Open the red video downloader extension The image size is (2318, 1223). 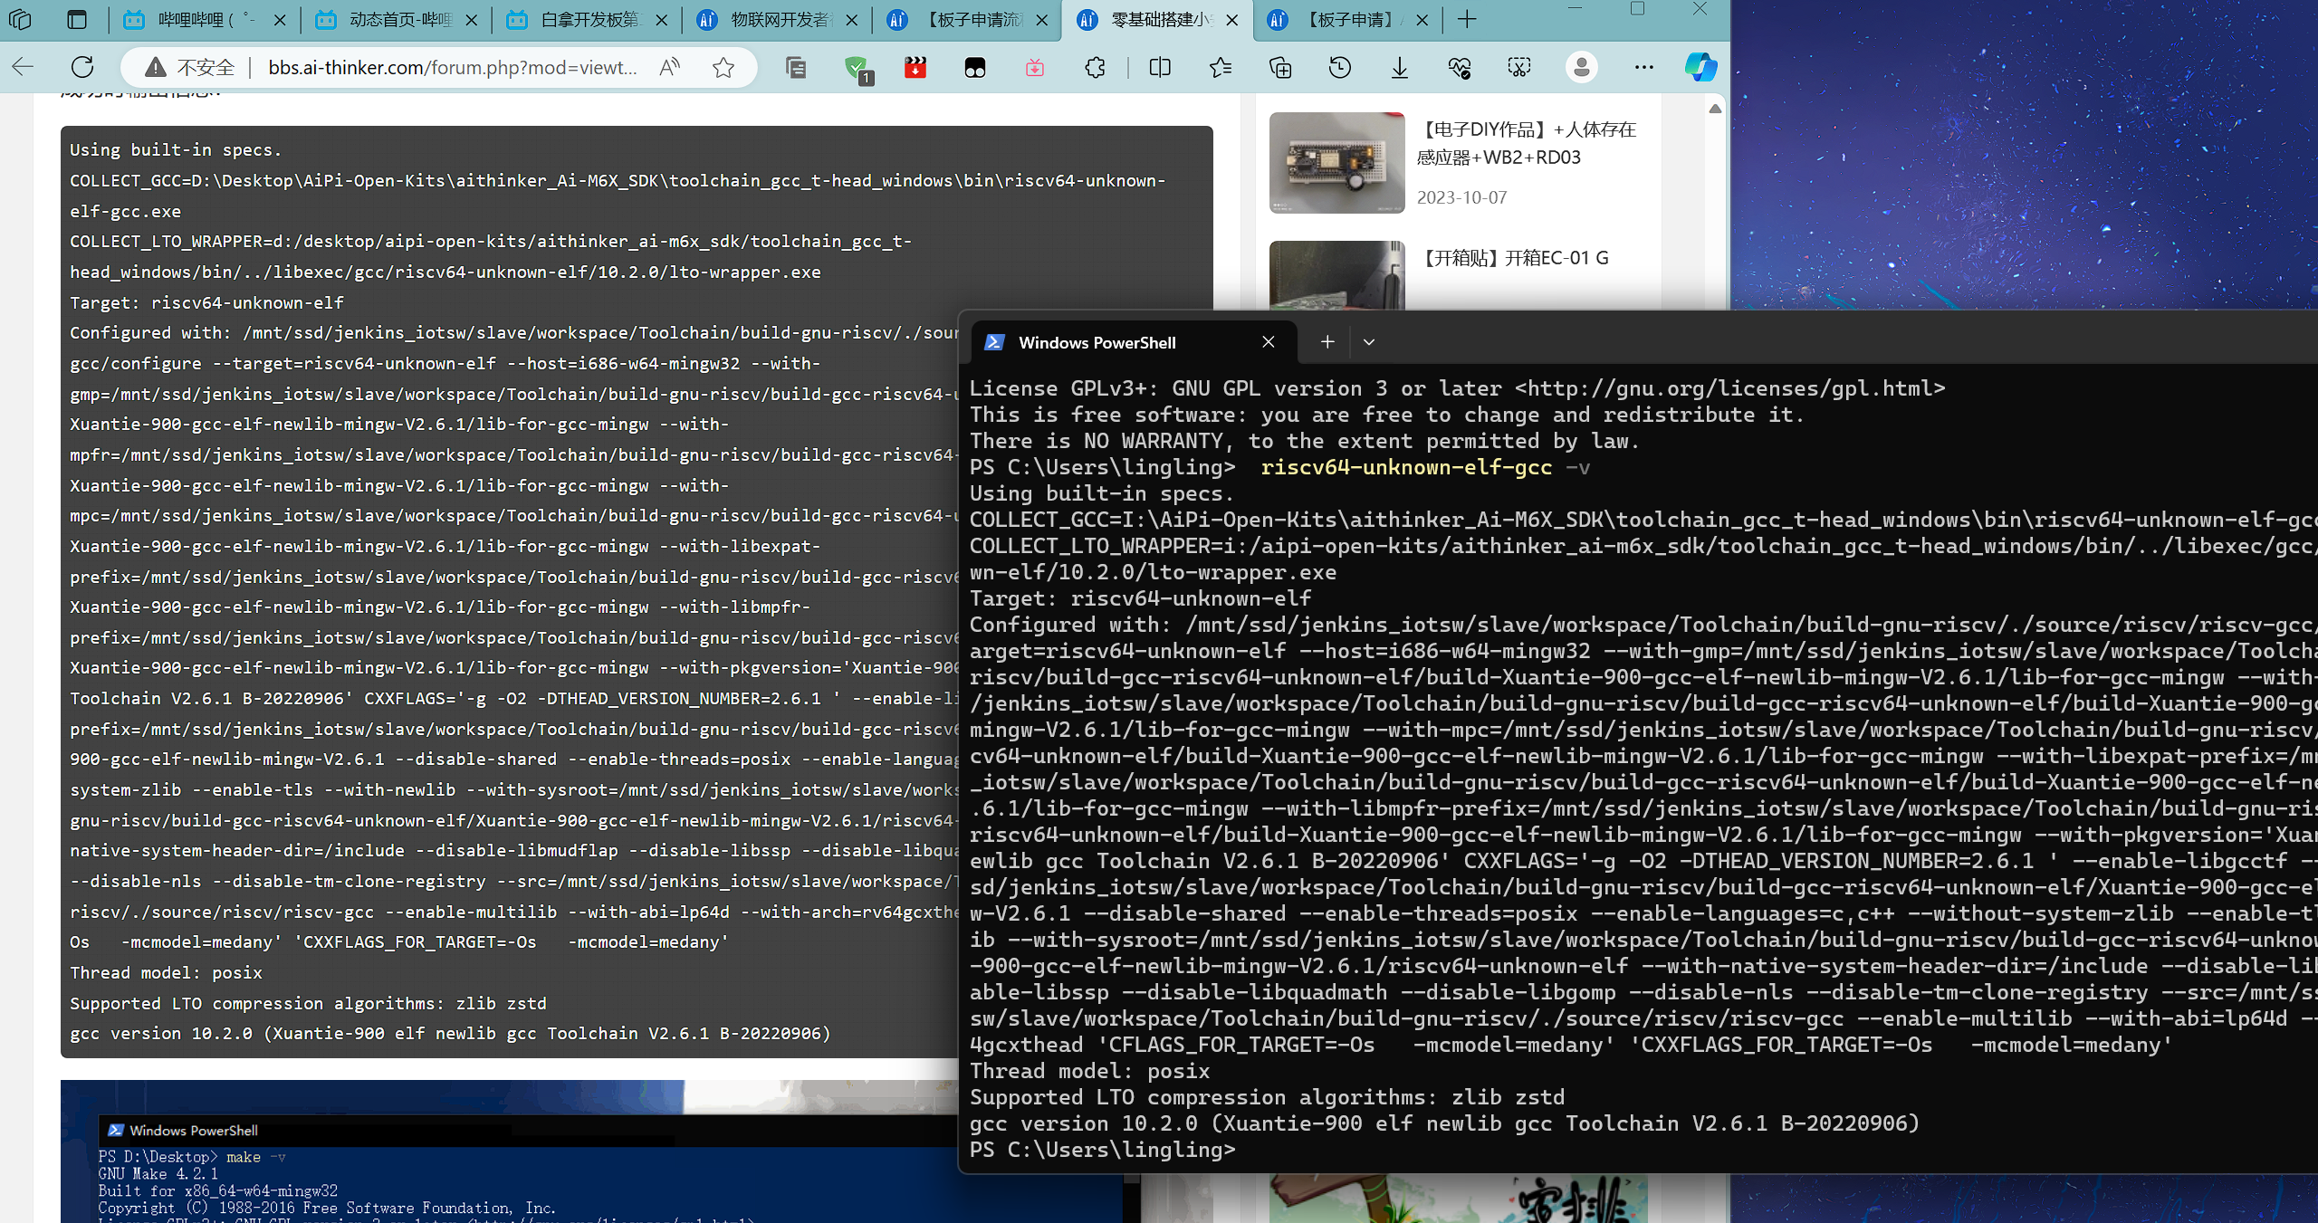point(915,67)
